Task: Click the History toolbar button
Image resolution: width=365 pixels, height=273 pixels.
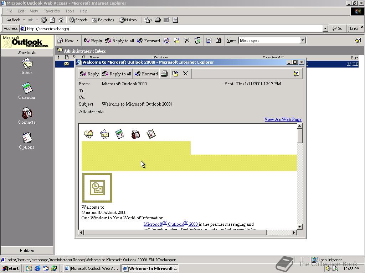Action: [x=128, y=20]
